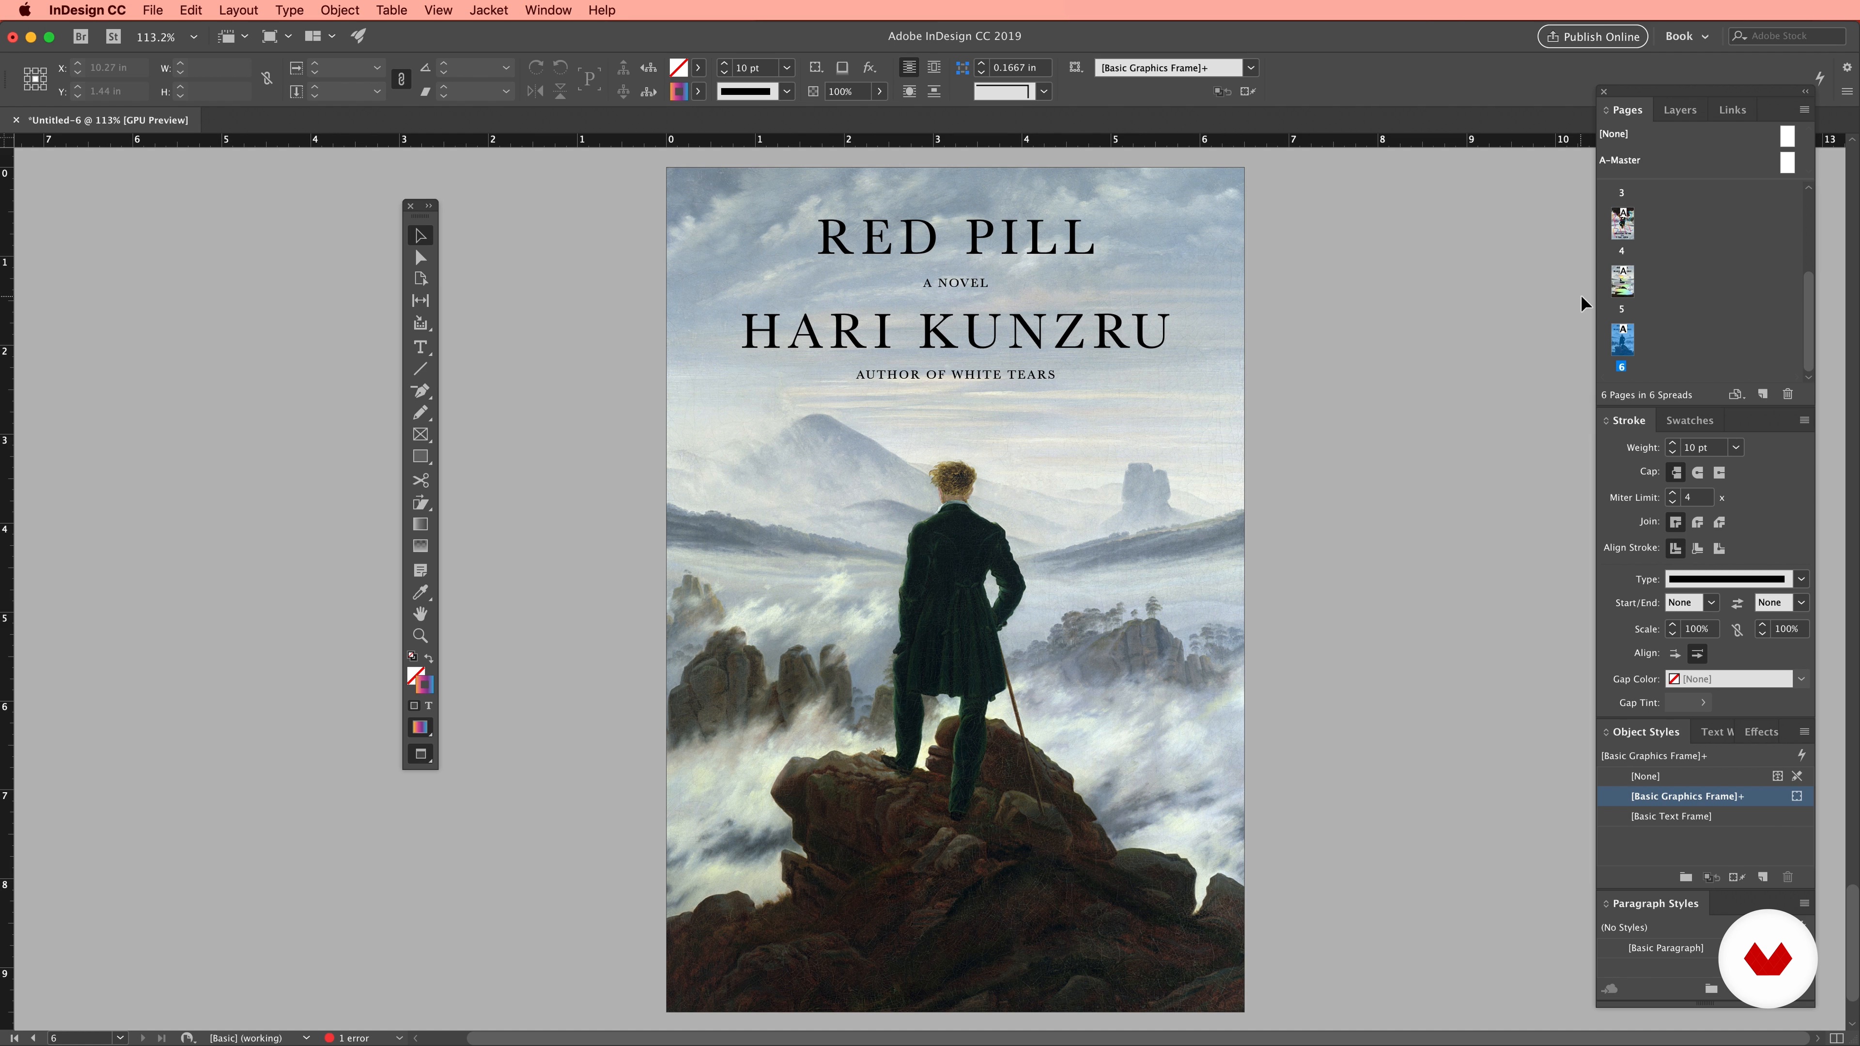Open Adobe Bridge via Br icon
The image size is (1860, 1046).
pyautogui.click(x=81, y=36)
